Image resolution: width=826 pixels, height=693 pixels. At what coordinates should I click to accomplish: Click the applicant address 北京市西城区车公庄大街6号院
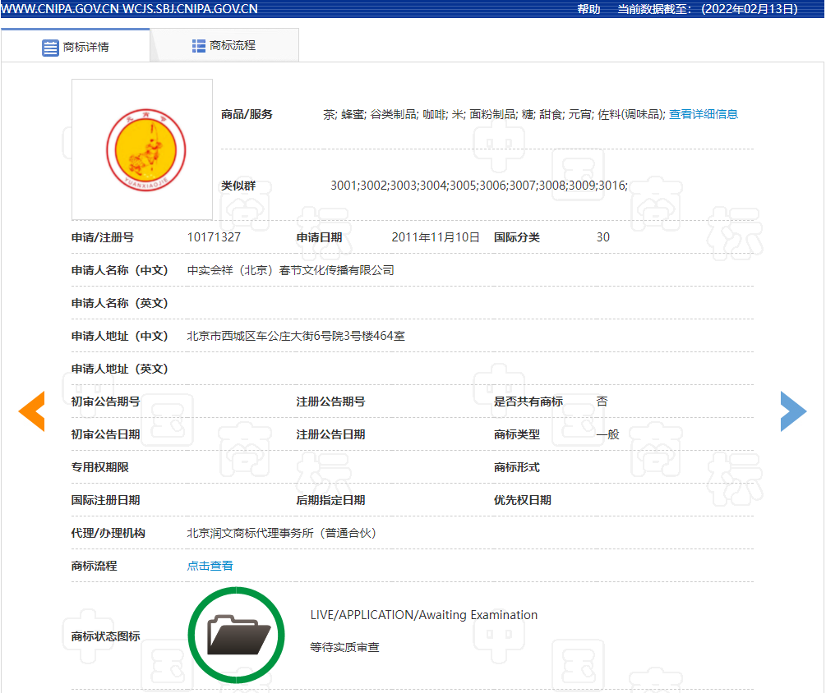coord(296,336)
